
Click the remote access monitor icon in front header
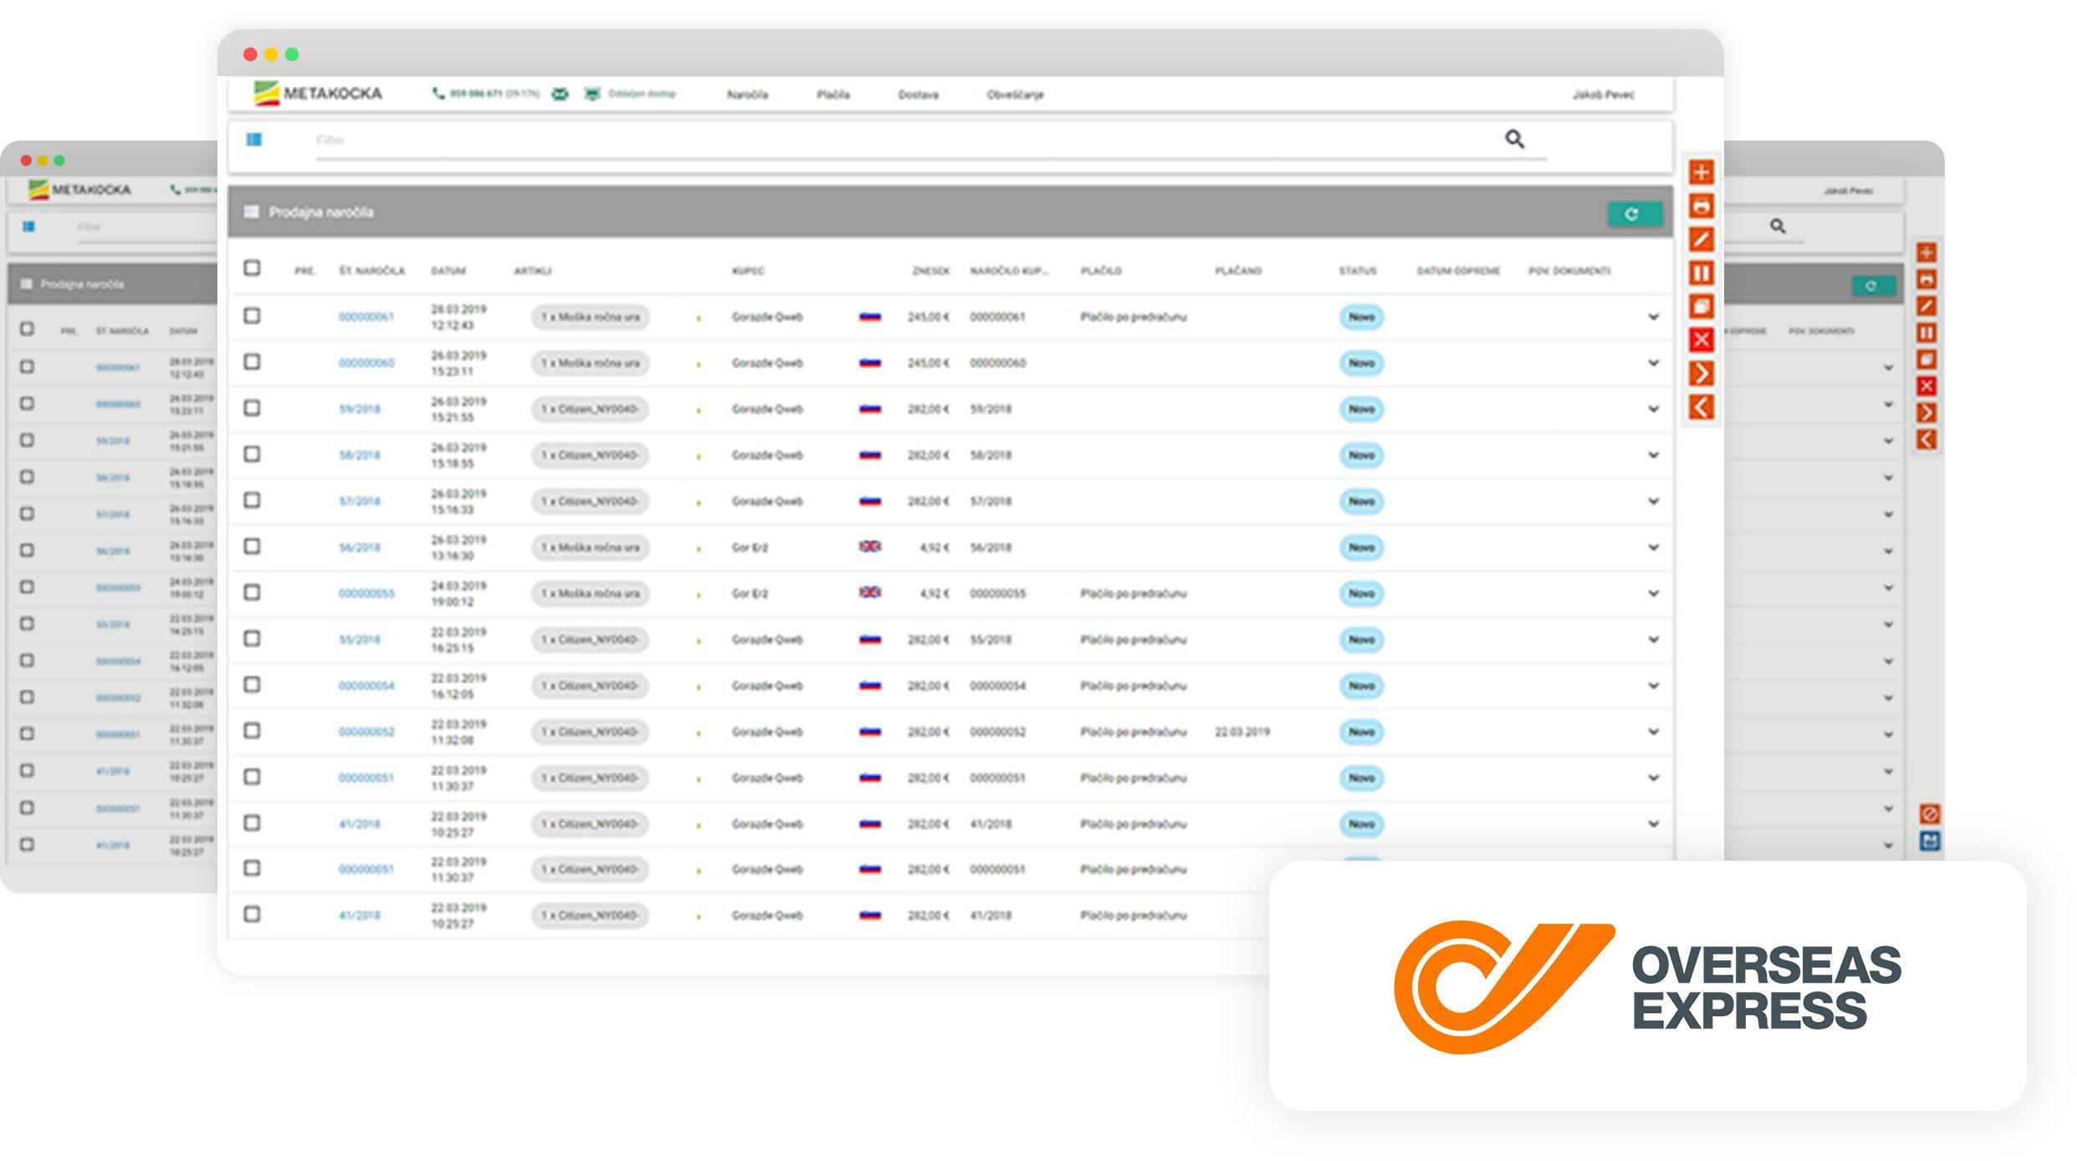[x=592, y=94]
